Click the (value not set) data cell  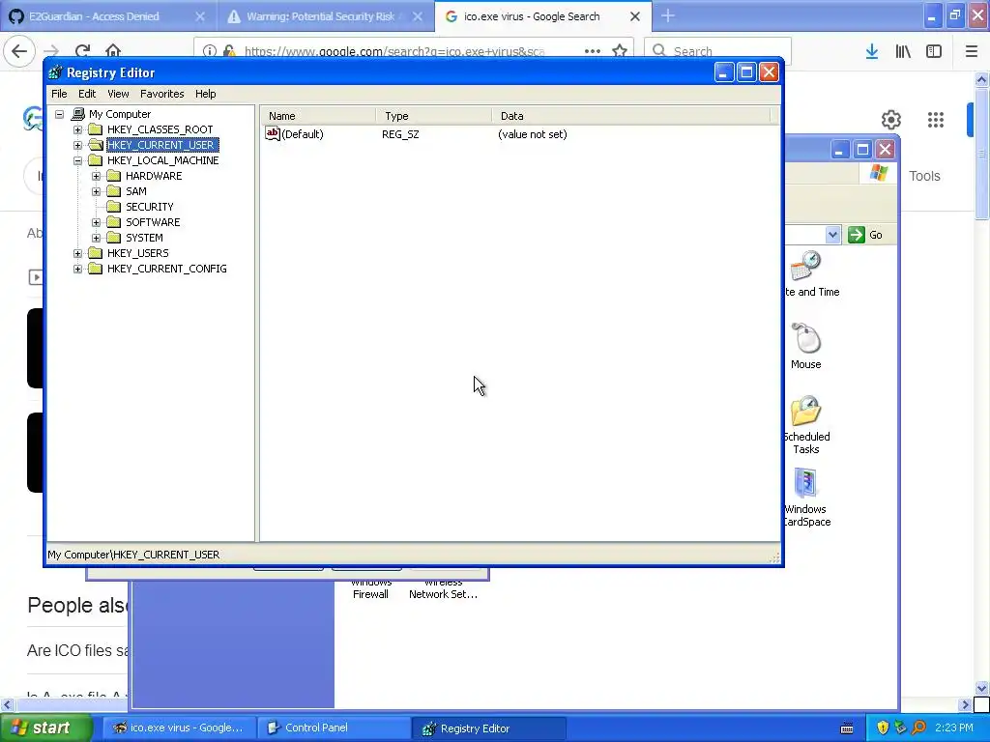point(533,134)
